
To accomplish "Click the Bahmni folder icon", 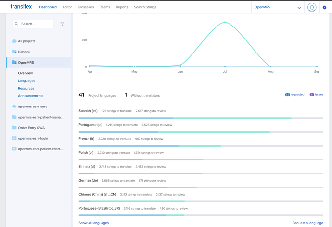I will point(14,52).
